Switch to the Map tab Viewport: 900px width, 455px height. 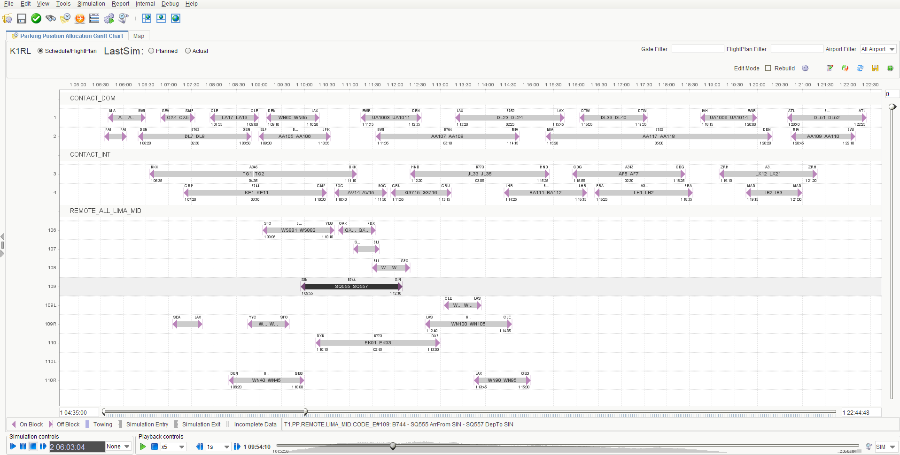pos(139,36)
